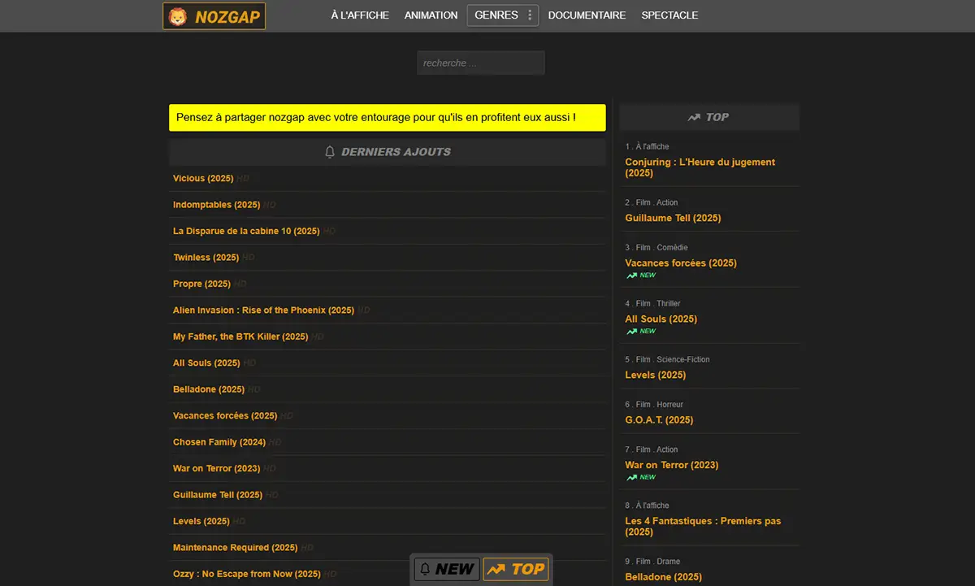Click the bell icon in Derniers Ajouts header
This screenshot has width=975, height=586.
330,152
